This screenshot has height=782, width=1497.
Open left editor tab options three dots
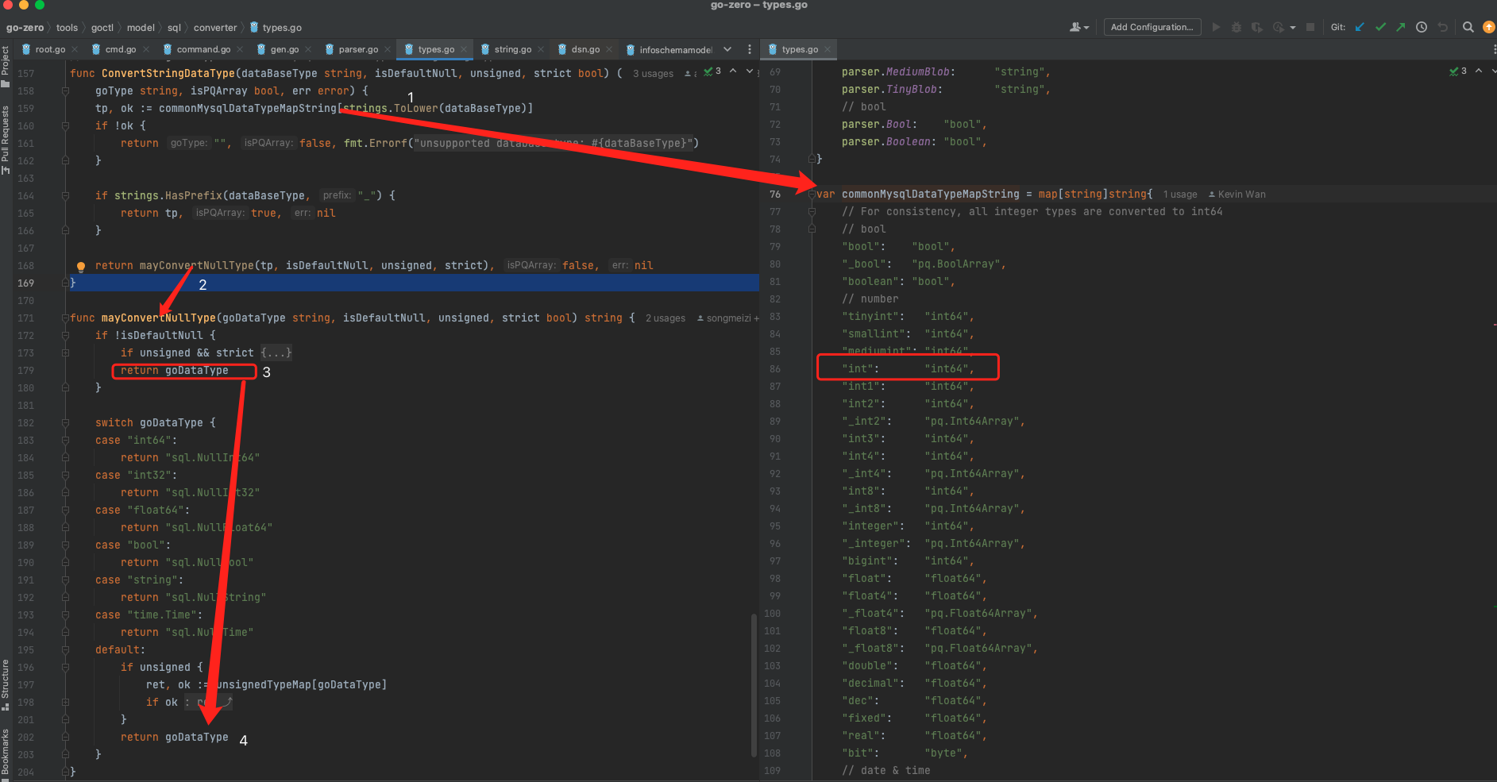(x=750, y=49)
